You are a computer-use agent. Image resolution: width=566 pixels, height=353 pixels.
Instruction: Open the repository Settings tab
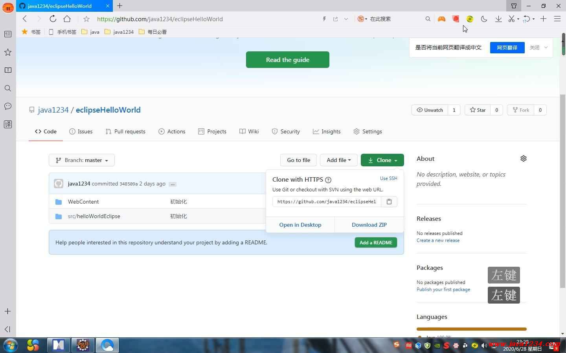coord(368,131)
